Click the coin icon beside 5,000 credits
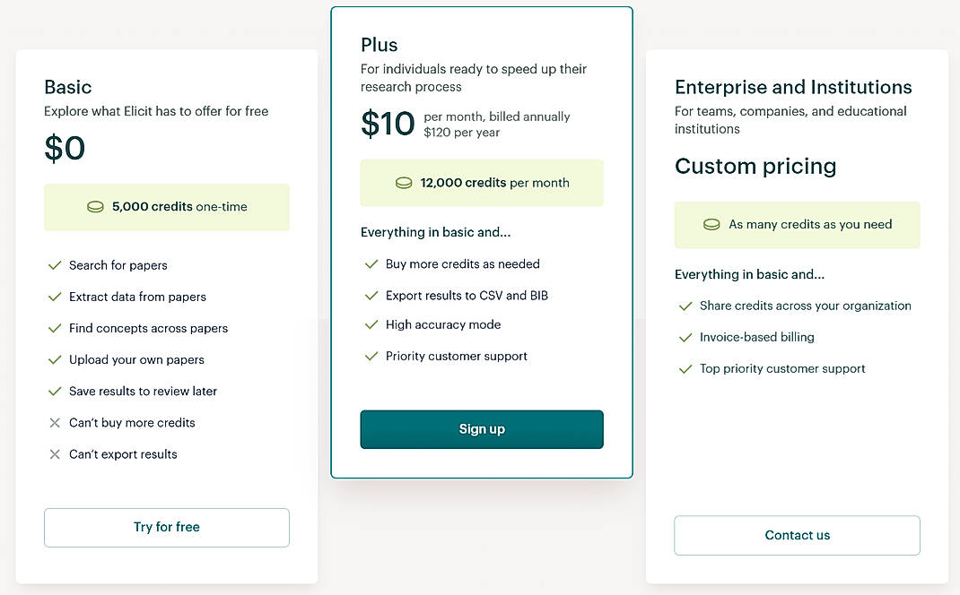 tap(96, 206)
